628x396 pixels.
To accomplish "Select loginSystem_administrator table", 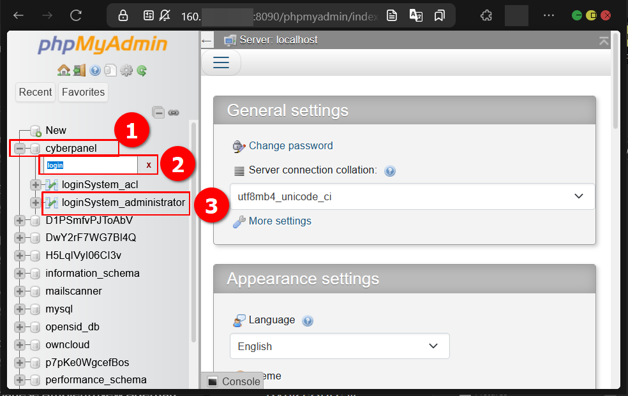I will [x=123, y=202].
